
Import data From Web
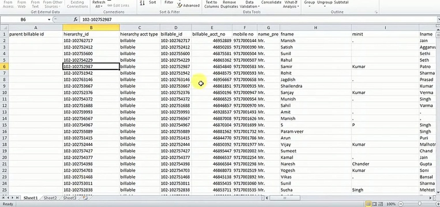coord(22,4)
